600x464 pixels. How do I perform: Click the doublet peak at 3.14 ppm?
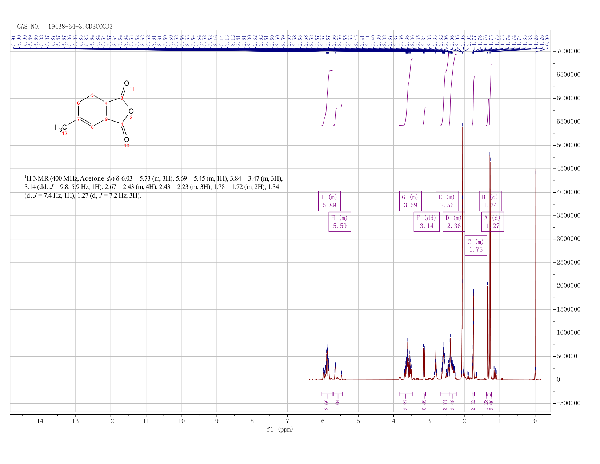[x=424, y=360]
